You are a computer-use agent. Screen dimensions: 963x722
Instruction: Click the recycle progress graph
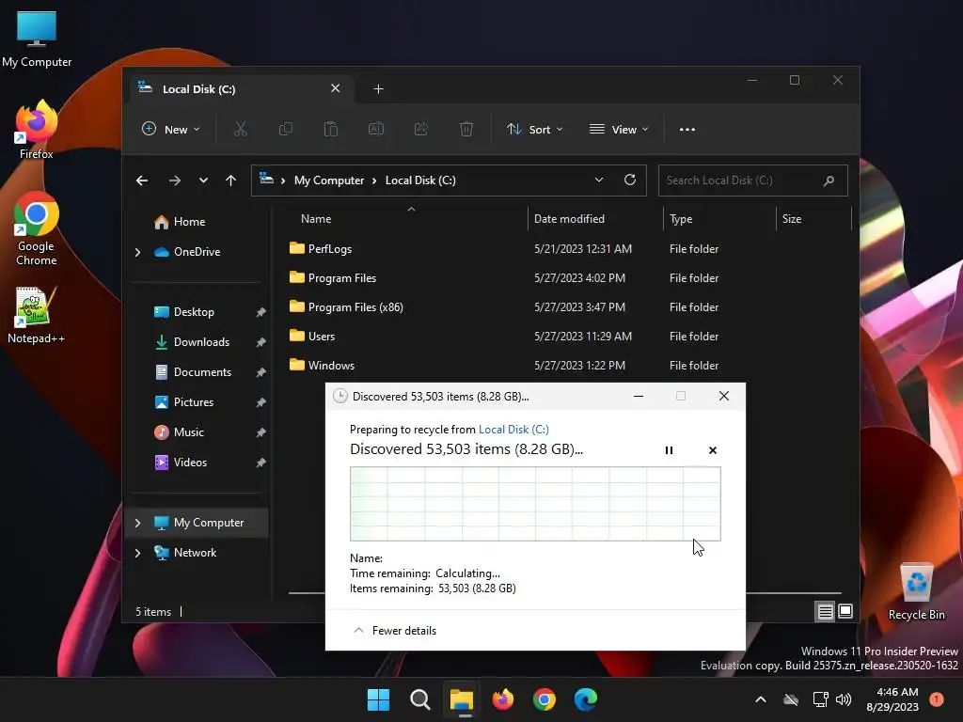[x=535, y=504]
